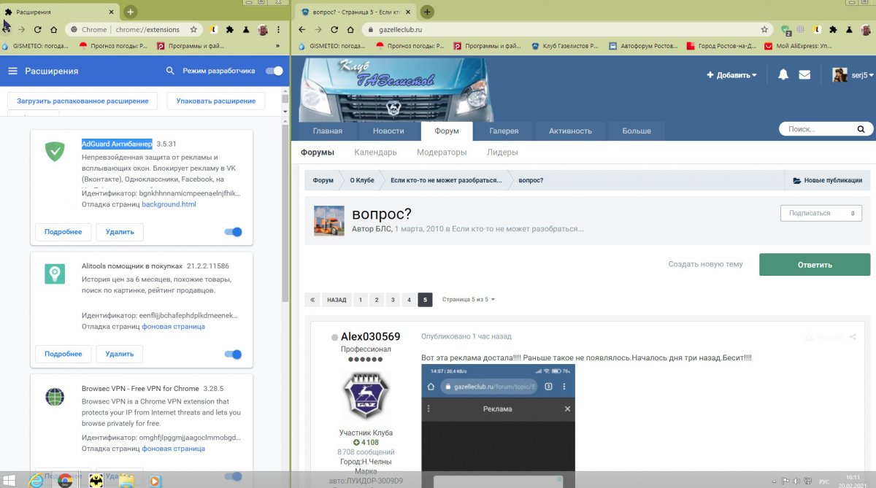Viewport: 876px width, 488px height.
Task: Bookmark gazelleclub.ru with the star icon
Action: pyautogui.click(x=764, y=30)
